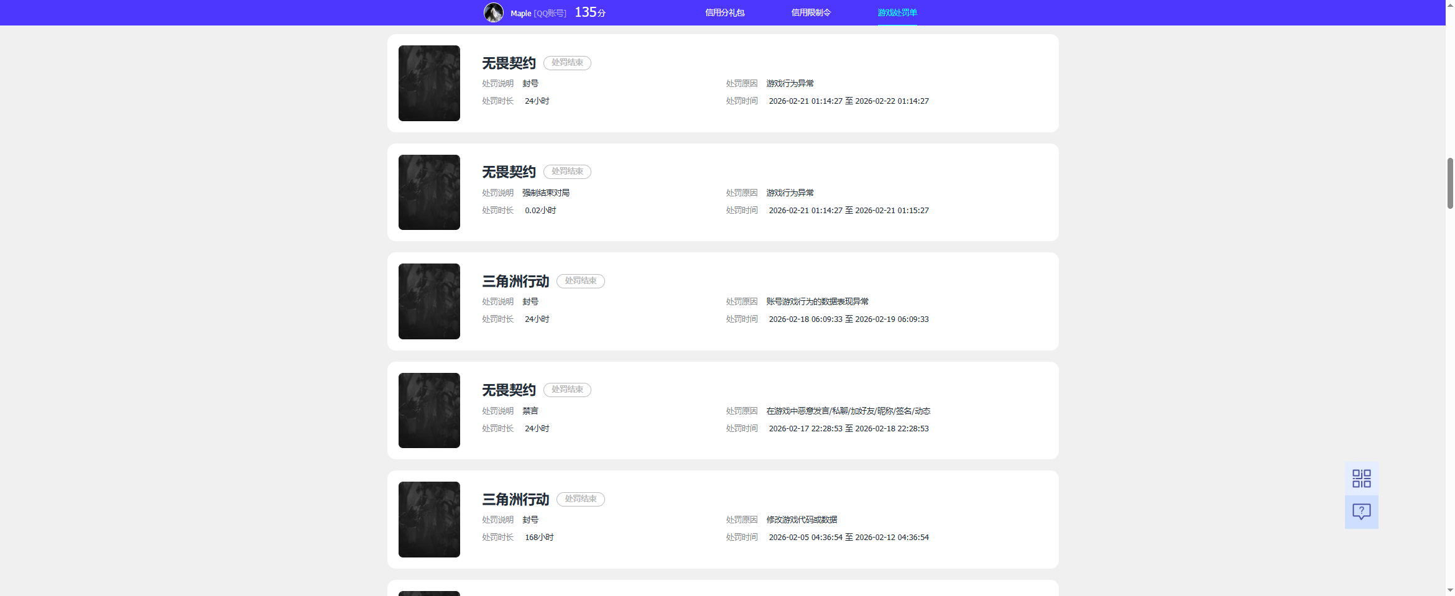Image resolution: width=1455 pixels, height=596 pixels.
Task: Click thumbnail of the 禁言 penalty record
Action: click(x=429, y=410)
